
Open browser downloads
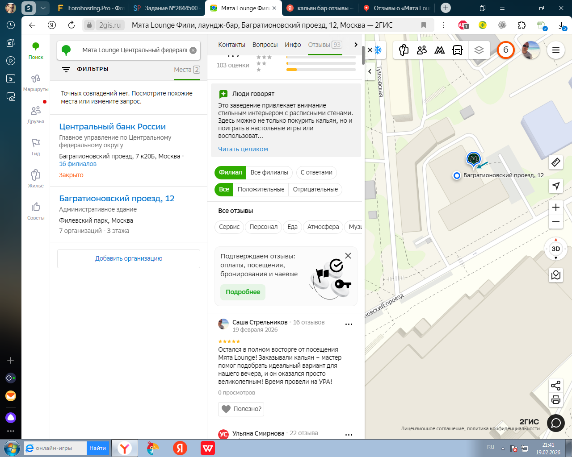point(562,25)
